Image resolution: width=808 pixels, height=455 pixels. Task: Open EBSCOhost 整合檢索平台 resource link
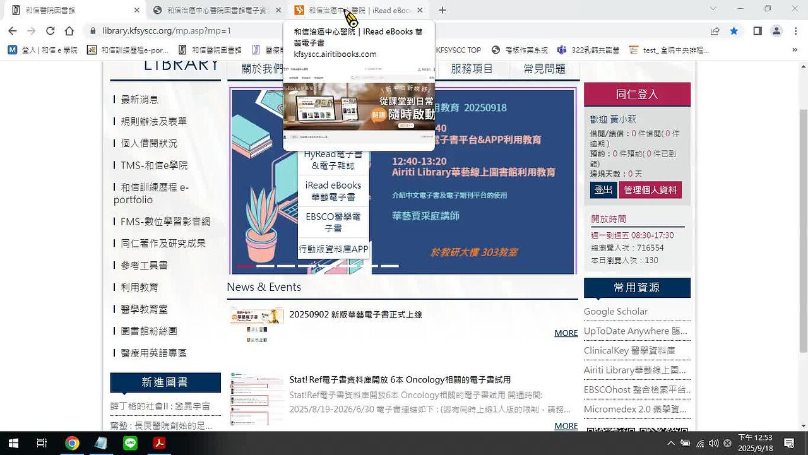[636, 389]
